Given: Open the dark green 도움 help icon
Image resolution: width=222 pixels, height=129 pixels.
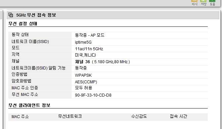Looking at the screenshot, I should (212, 1).
